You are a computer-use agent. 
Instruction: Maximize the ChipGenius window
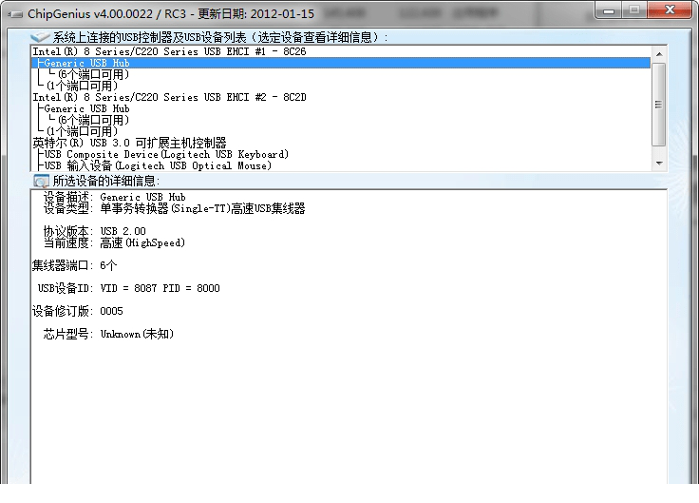[635, 9]
